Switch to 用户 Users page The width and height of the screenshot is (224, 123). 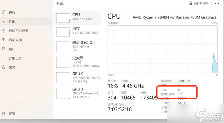pyautogui.click(x=26, y=49)
